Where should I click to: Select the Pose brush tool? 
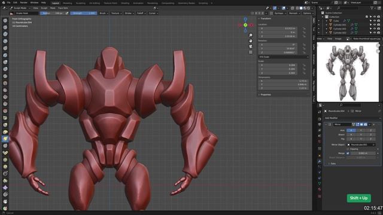(5, 153)
